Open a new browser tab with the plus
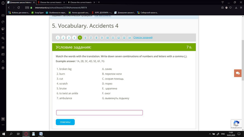 99,2
